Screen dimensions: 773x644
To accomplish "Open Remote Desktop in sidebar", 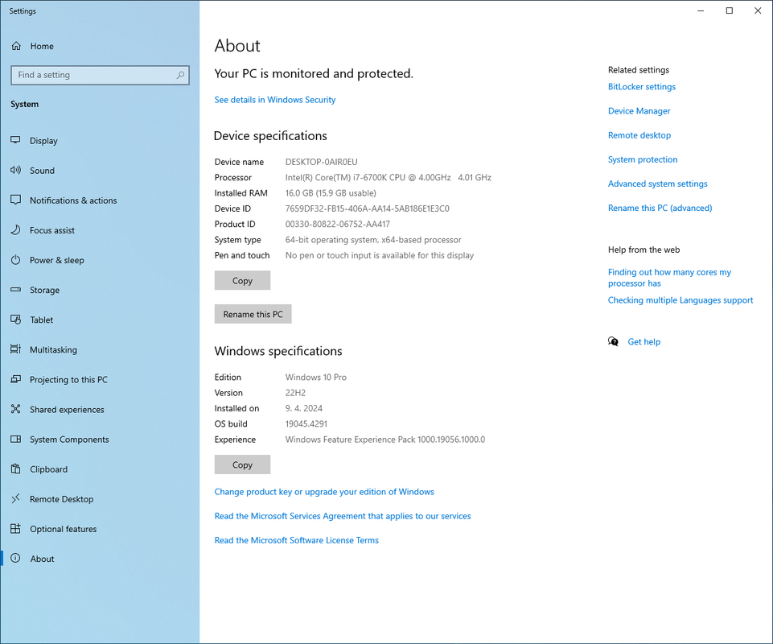I will tap(100, 499).
